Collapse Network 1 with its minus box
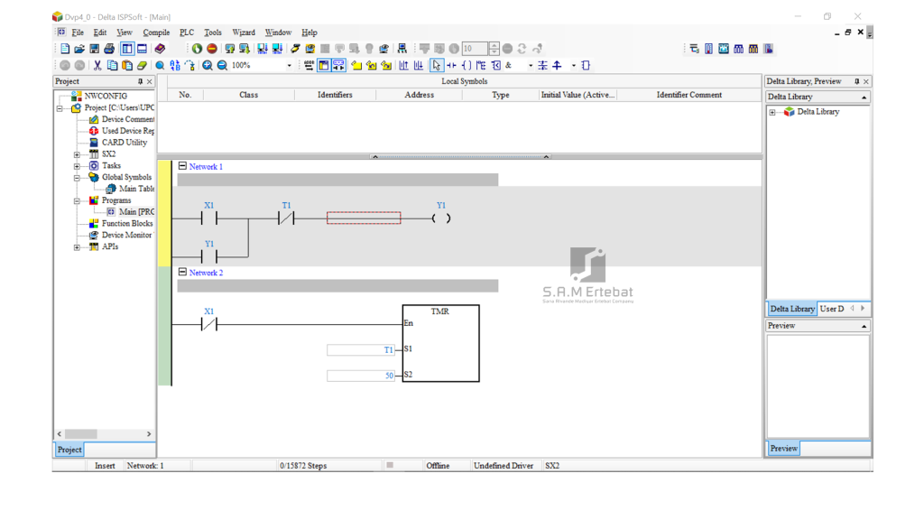 182,166
